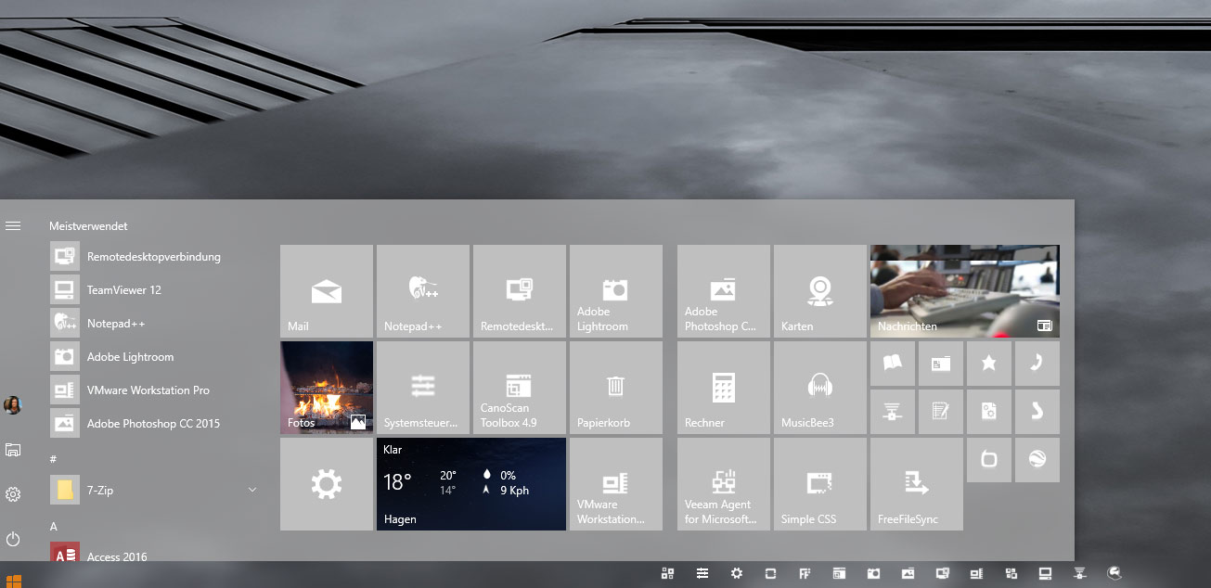Open the Systemsteuer... tile
The image size is (1211, 588).
pos(423,388)
